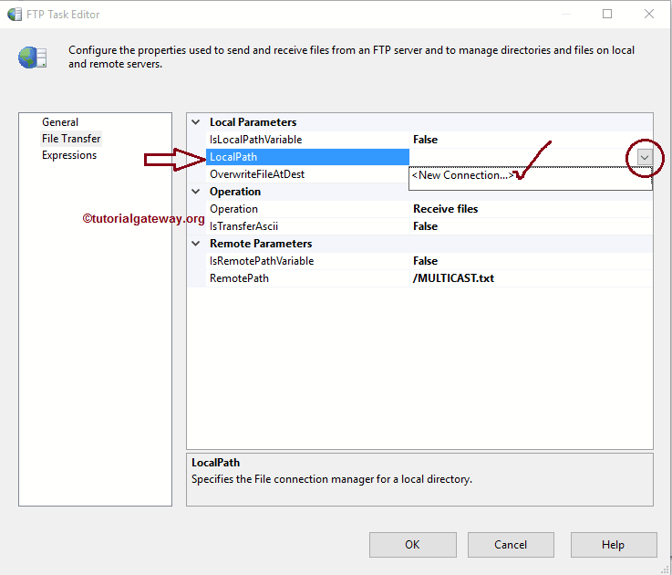Collapse the Operation section
This screenshot has height=575, width=672.
195,192
